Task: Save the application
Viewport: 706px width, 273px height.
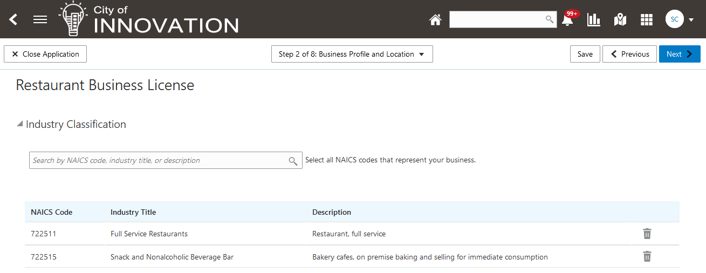Action: [585, 54]
